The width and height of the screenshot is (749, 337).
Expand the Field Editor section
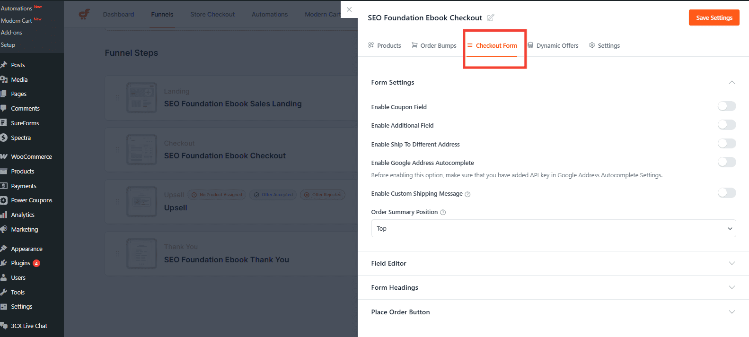553,263
